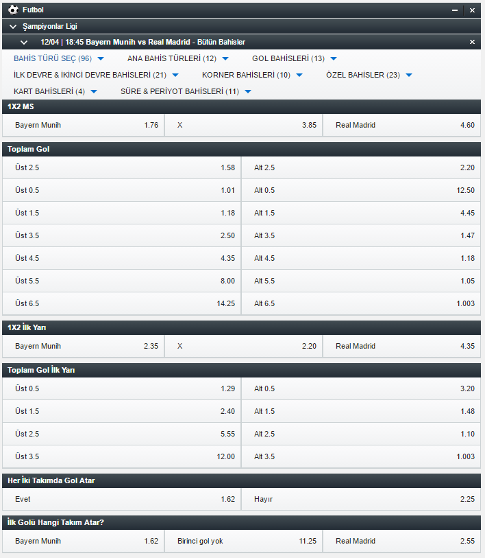Click the soccer ball Futbol icon
This screenshot has height=558, width=485.
coord(12,10)
